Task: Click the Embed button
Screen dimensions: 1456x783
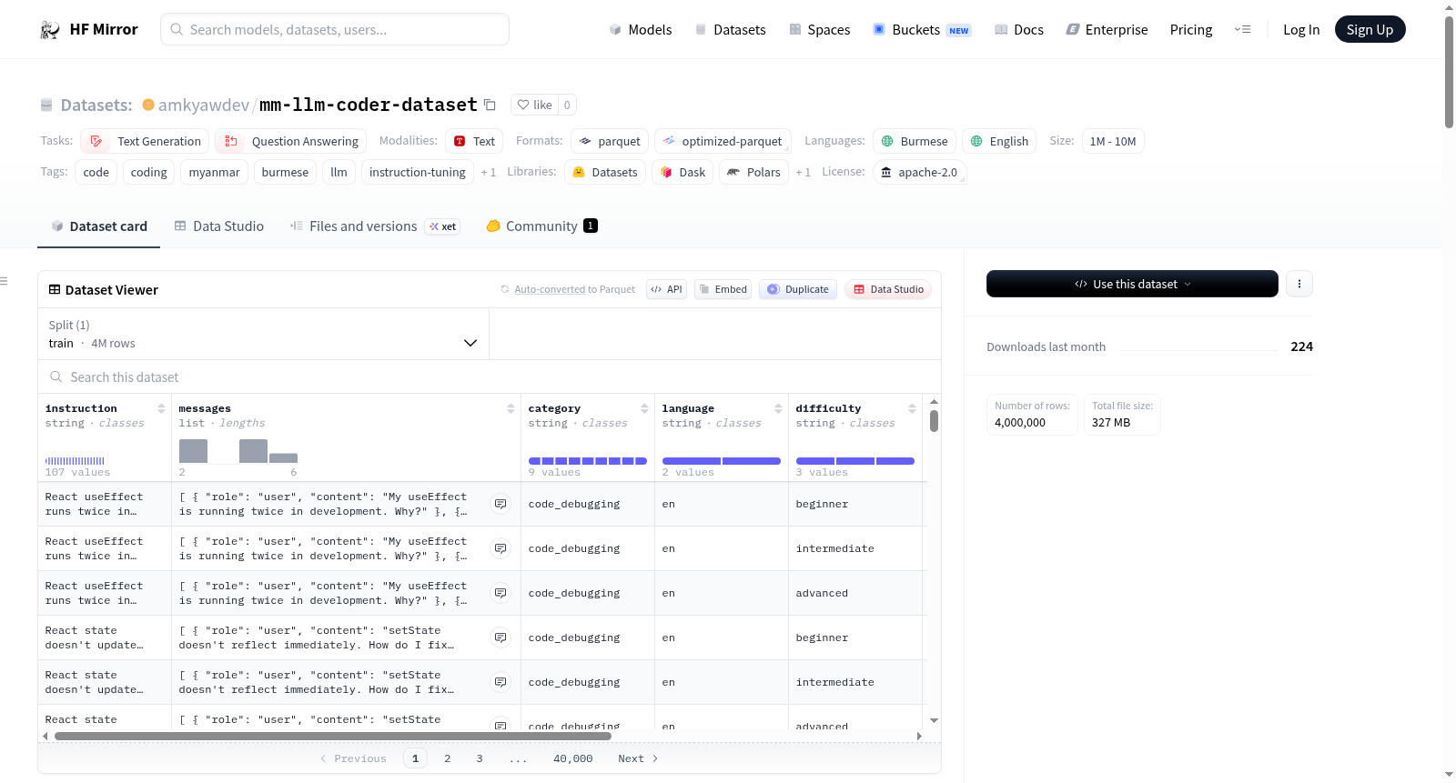Action: 723,290
